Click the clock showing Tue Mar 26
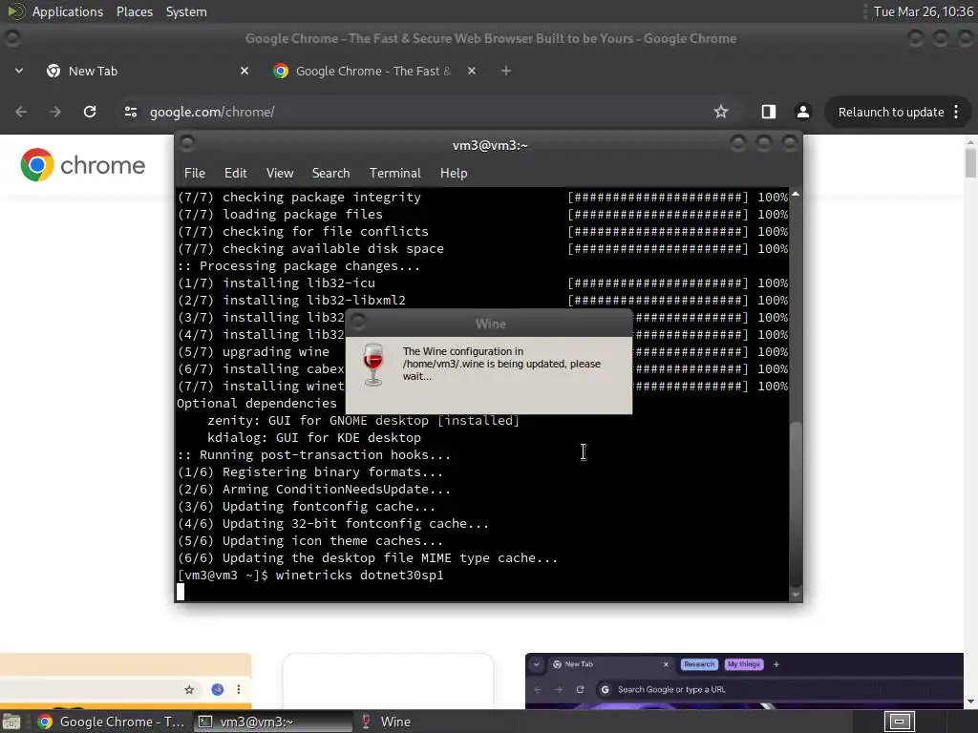The width and height of the screenshot is (978, 733). [x=924, y=11]
